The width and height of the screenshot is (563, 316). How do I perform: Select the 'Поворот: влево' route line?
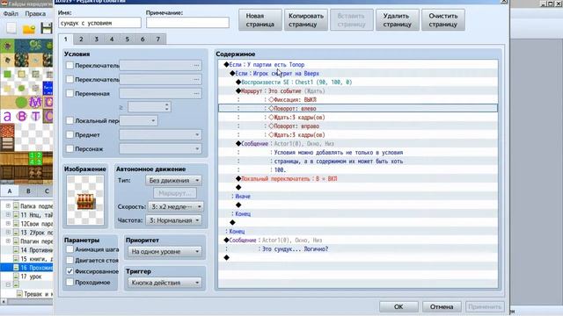pos(358,108)
